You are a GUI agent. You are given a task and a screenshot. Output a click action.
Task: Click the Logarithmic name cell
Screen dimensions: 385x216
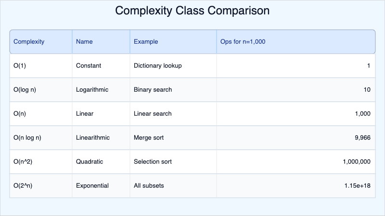click(92, 90)
